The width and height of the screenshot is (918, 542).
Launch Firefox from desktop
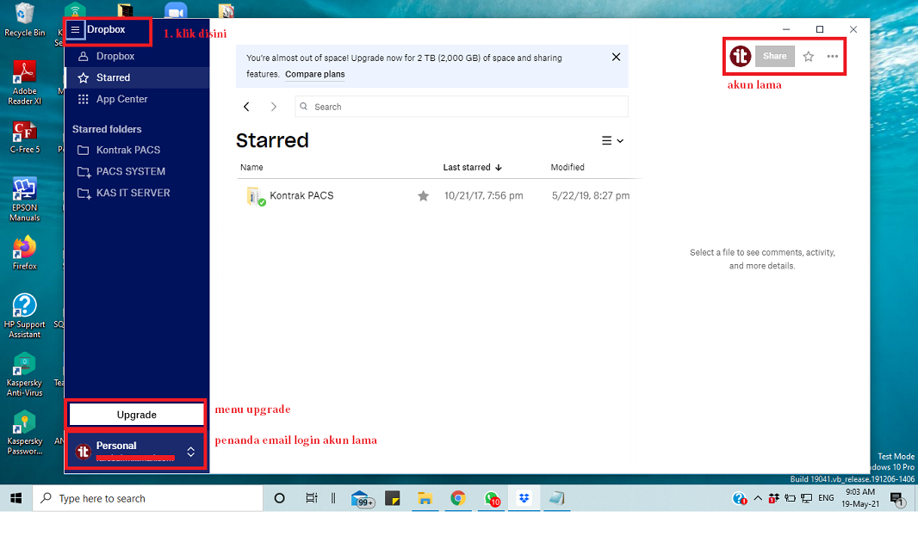(25, 253)
